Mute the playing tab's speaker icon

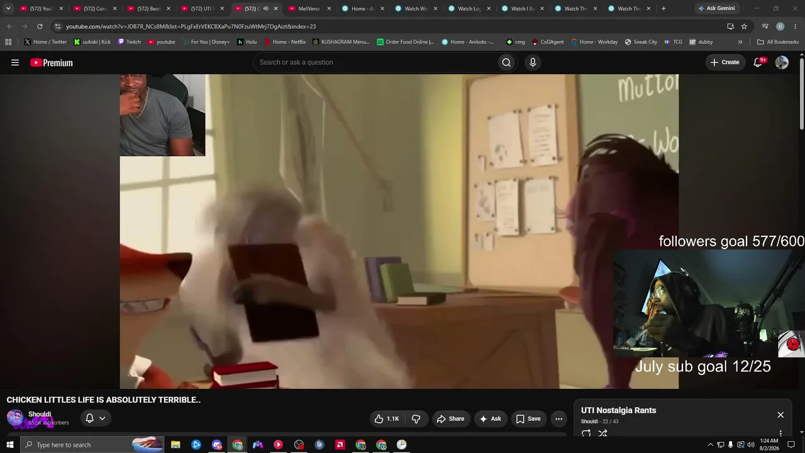[265, 9]
